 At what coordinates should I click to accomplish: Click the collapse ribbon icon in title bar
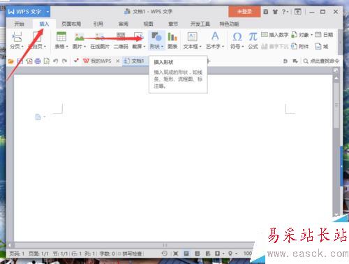click(x=297, y=12)
